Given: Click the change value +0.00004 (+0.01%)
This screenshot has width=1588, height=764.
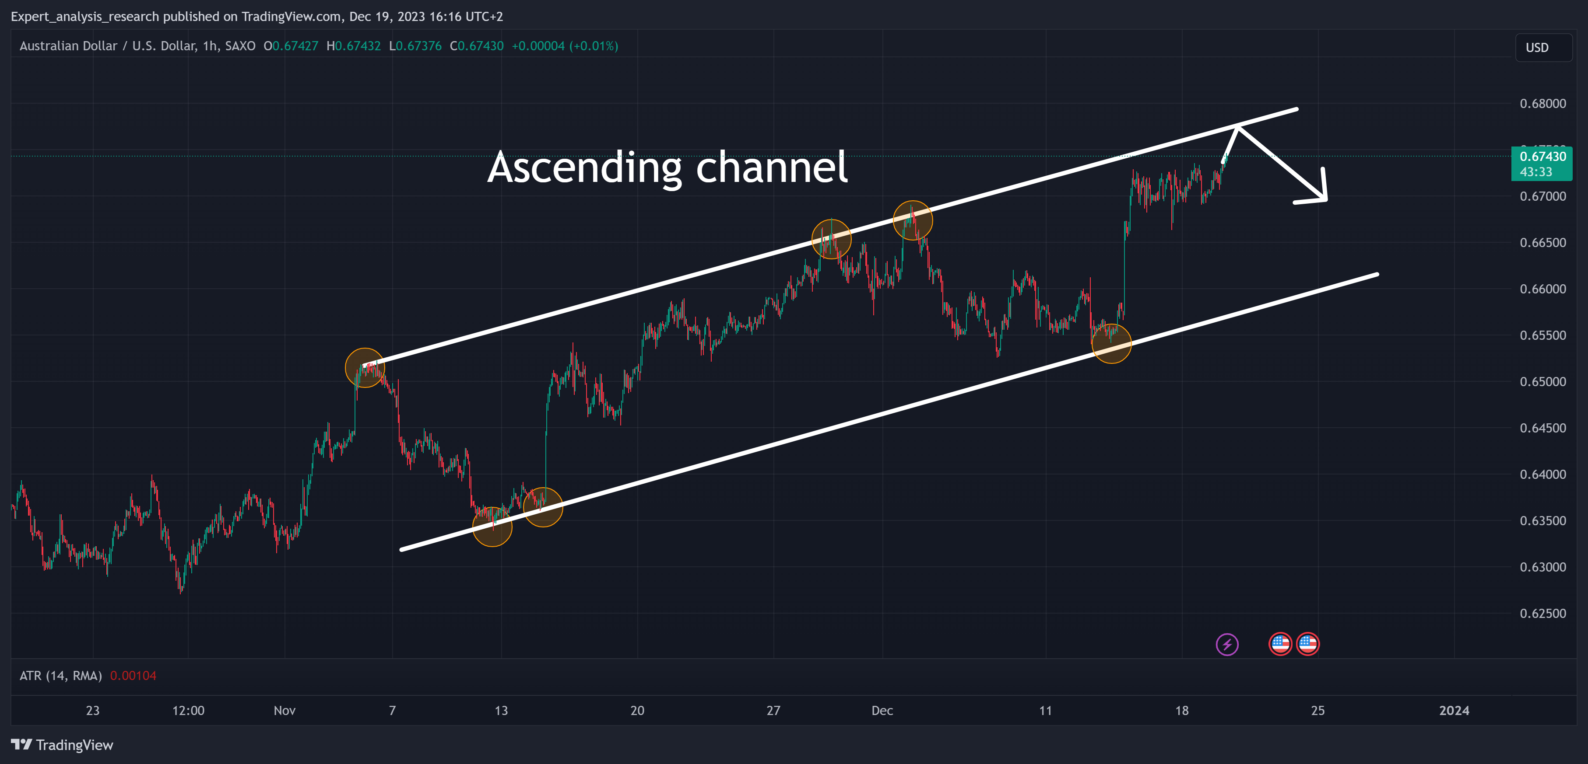Looking at the screenshot, I should coord(565,45).
